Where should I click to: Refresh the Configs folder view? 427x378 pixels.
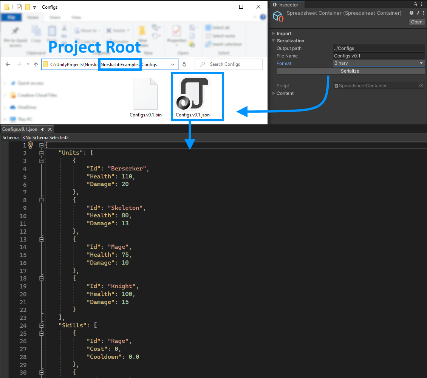coord(184,65)
